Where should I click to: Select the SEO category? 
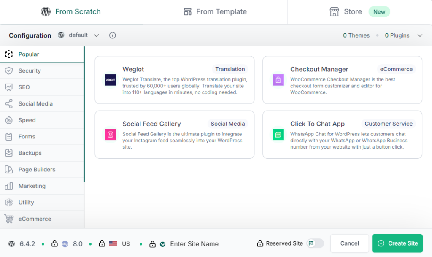pos(42,87)
